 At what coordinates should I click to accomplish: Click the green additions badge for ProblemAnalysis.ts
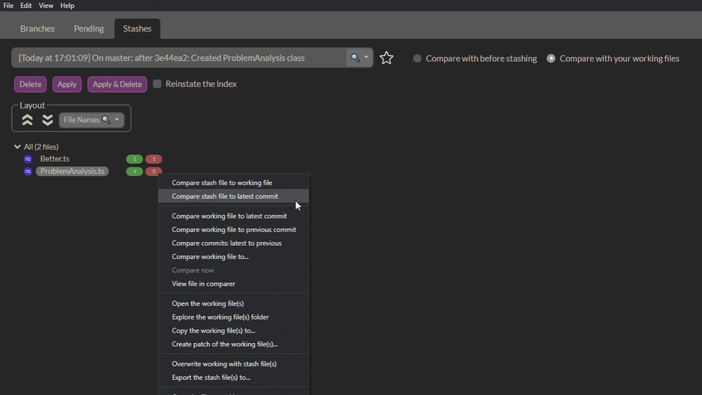tap(134, 172)
